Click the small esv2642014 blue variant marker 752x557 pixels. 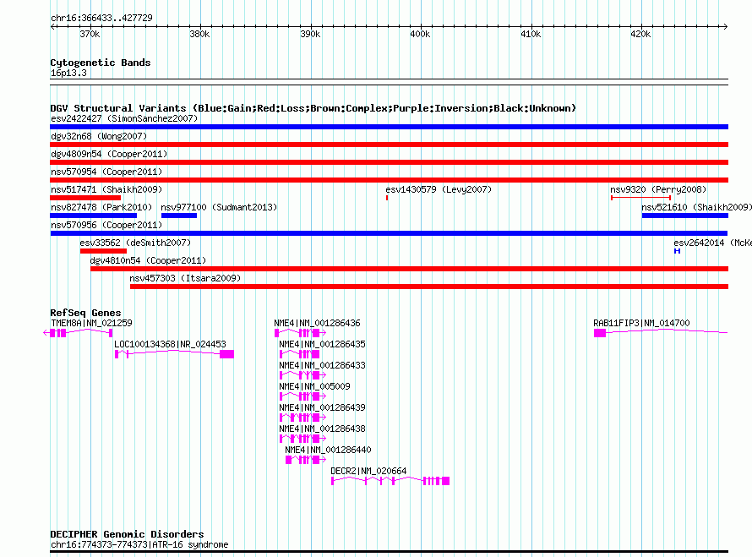coord(677,251)
